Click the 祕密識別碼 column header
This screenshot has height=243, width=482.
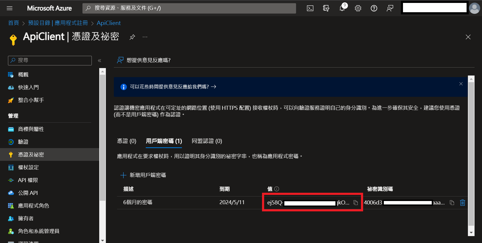click(380, 189)
